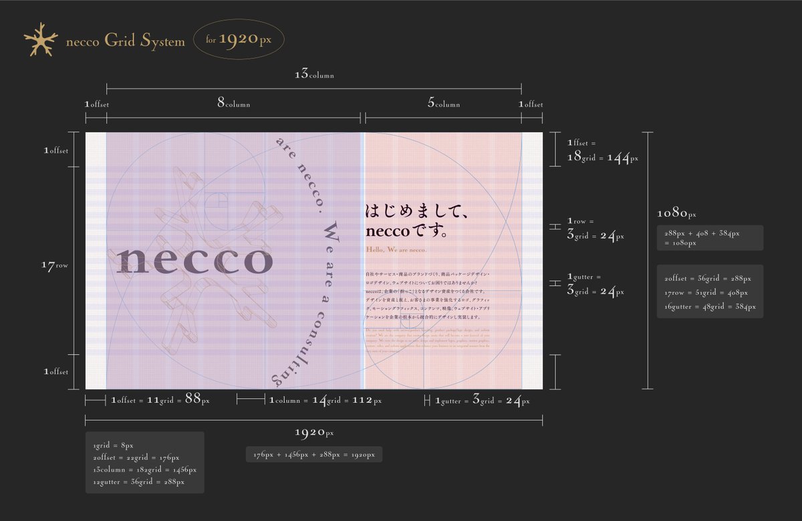
Task: Click the '17row' label
Action: [x=55, y=265]
